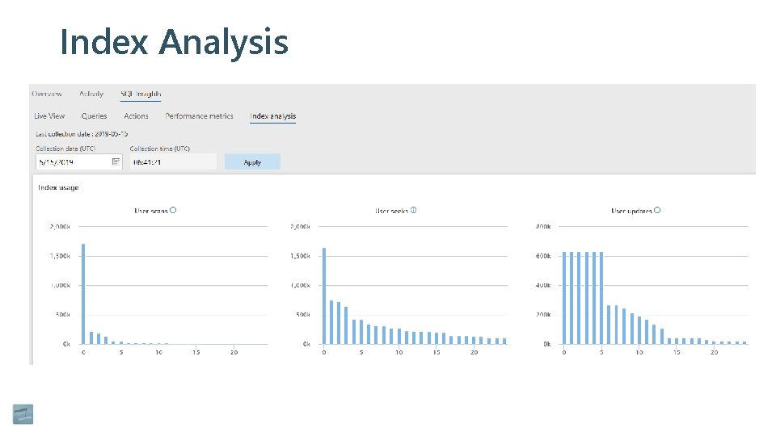Click the User updates chart title

point(631,211)
